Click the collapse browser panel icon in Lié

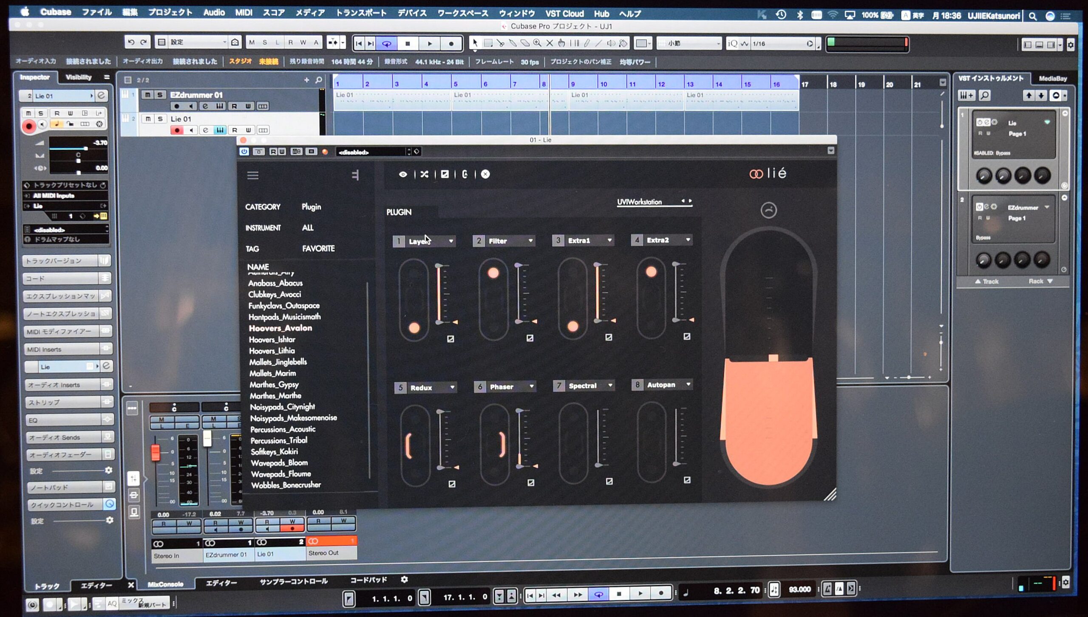pos(356,175)
